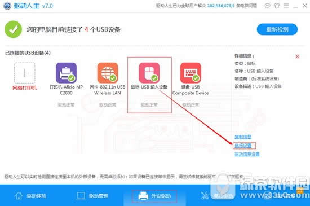Click 驱动正常 status under the mouse device
This screenshot has height=206, width=310.
pyautogui.click(x=149, y=105)
